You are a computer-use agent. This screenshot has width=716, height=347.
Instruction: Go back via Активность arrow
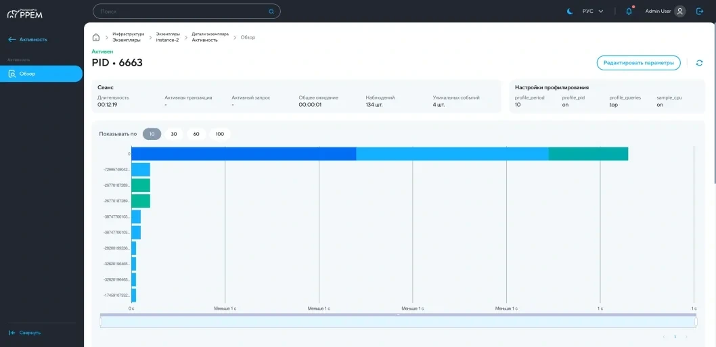tap(27, 40)
